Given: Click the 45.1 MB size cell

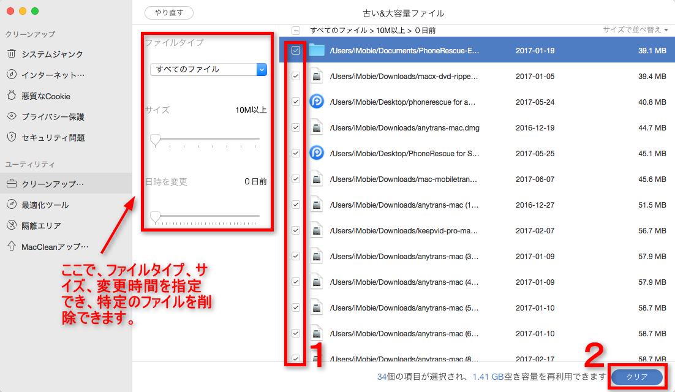Looking at the screenshot, I should [652, 153].
